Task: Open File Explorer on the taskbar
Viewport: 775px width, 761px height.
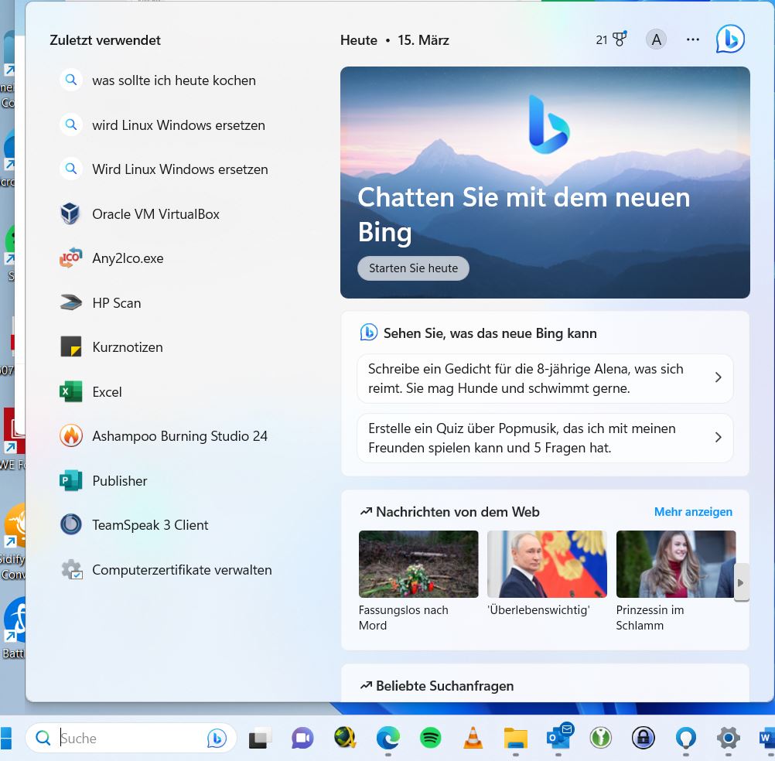Action: (516, 739)
